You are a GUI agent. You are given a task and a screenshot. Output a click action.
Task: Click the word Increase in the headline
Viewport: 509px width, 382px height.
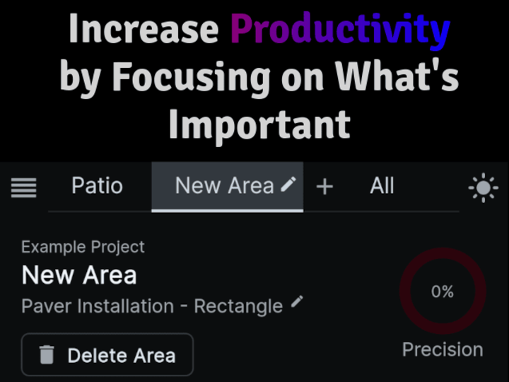pyautogui.click(x=144, y=28)
